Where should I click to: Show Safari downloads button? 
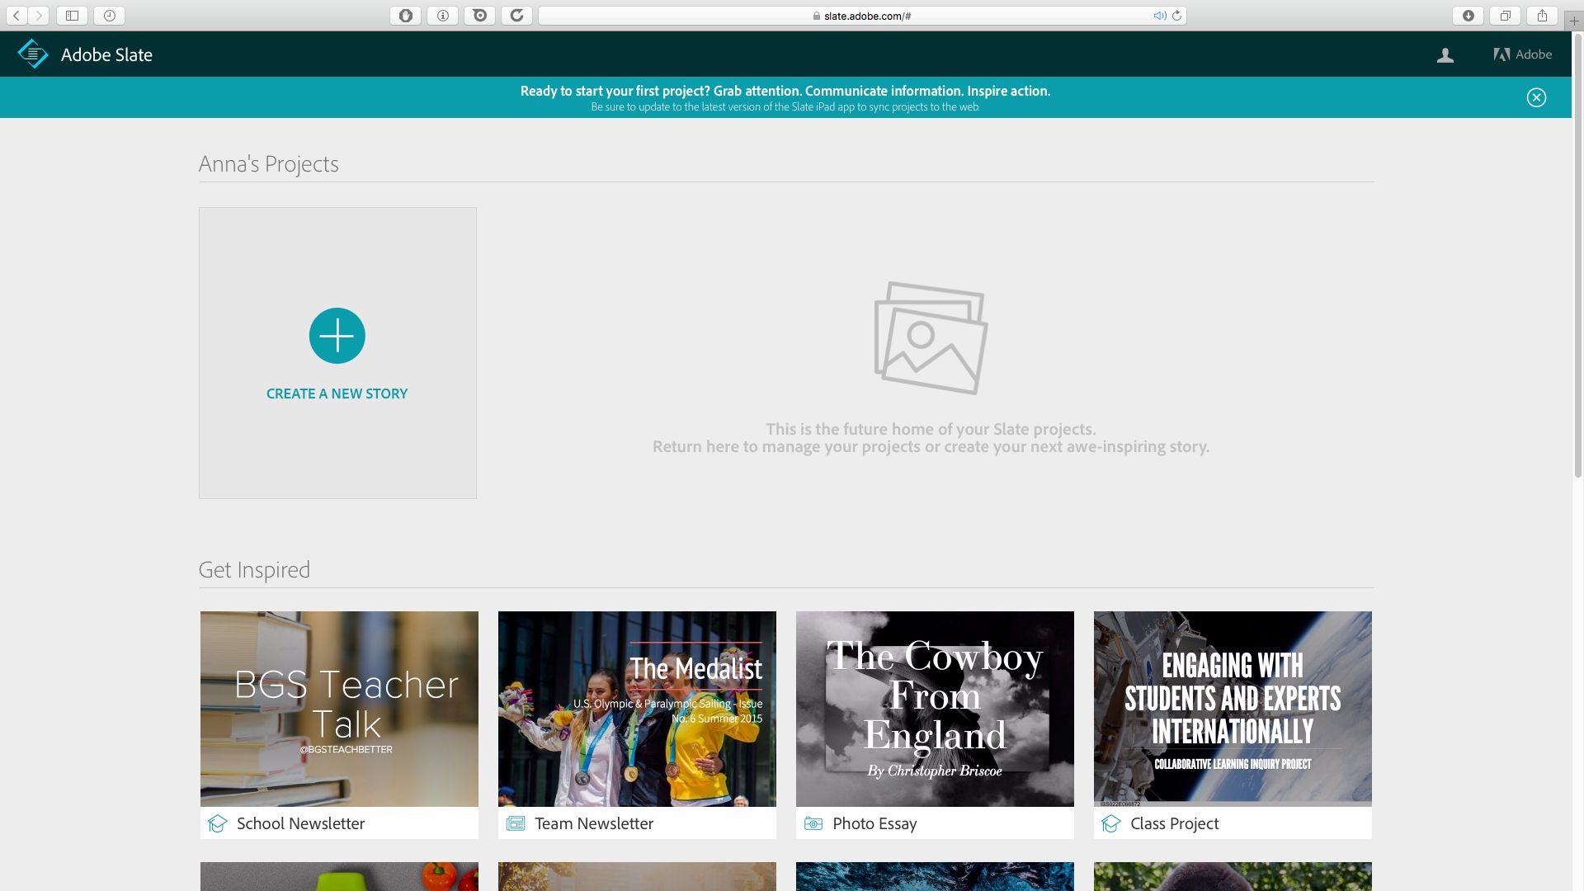pyautogui.click(x=1468, y=15)
